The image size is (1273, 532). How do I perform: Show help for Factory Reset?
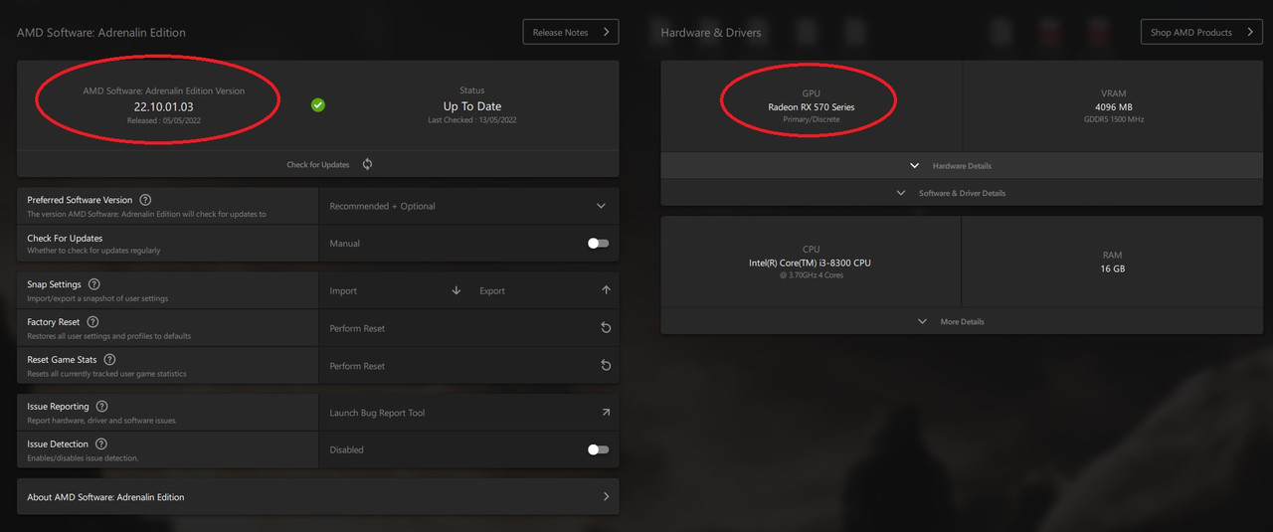click(92, 322)
